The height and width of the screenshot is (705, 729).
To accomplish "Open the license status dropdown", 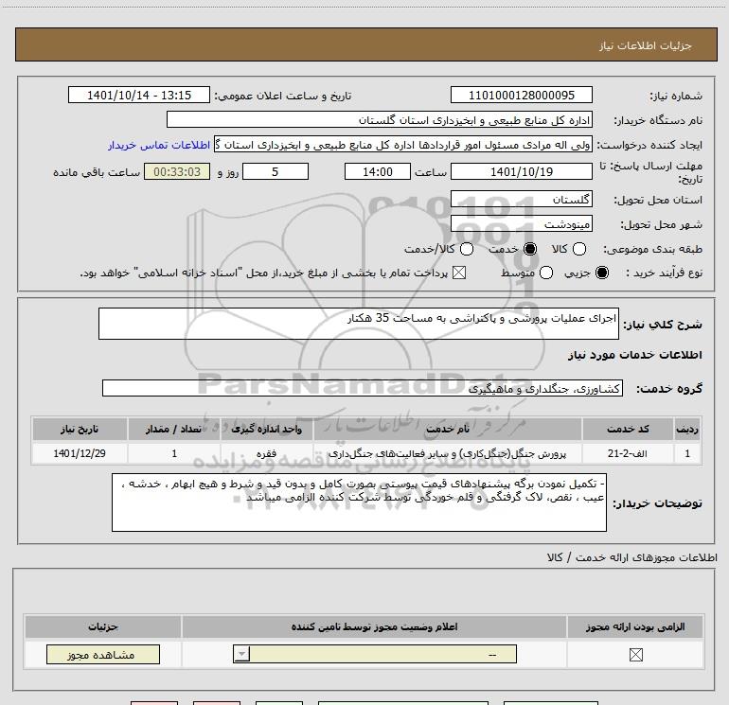I will pyautogui.click(x=375, y=654).
